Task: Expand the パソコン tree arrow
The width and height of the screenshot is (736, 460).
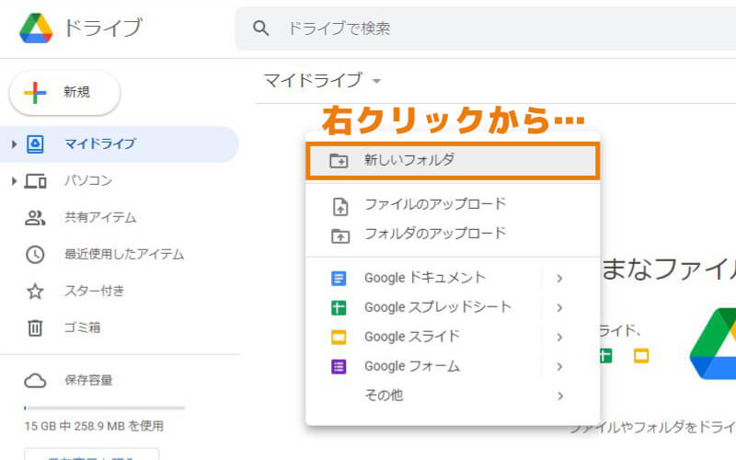Action: pos(14,180)
